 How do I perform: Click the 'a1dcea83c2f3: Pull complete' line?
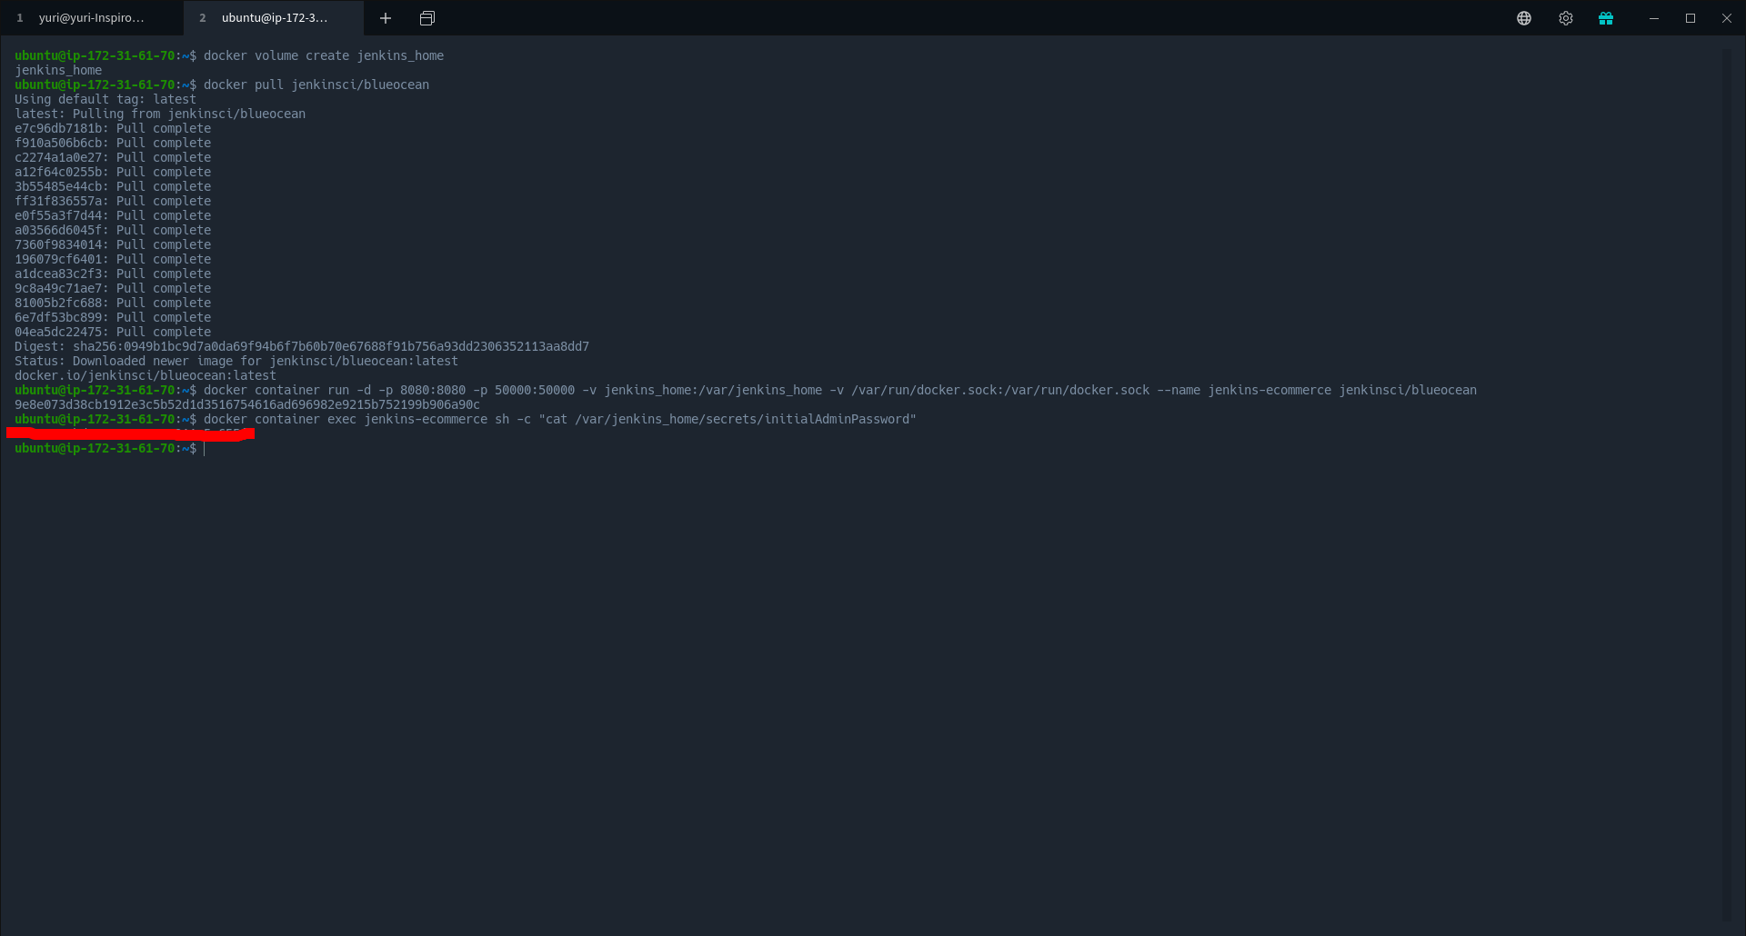pyautogui.click(x=113, y=274)
